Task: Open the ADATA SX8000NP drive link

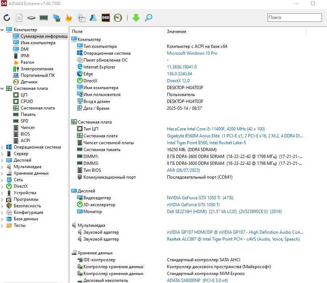Action: pyautogui.click(x=197, y=280)
